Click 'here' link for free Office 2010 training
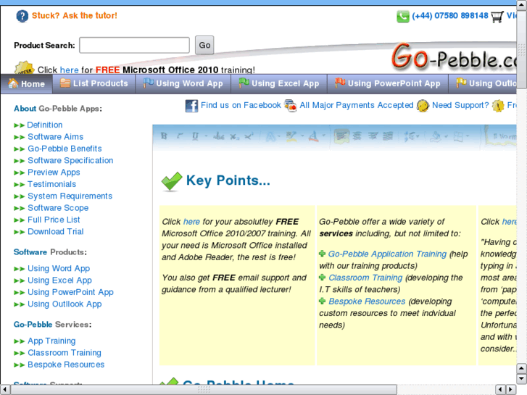This screenshot has width=527, height=395. coord(70,70)
